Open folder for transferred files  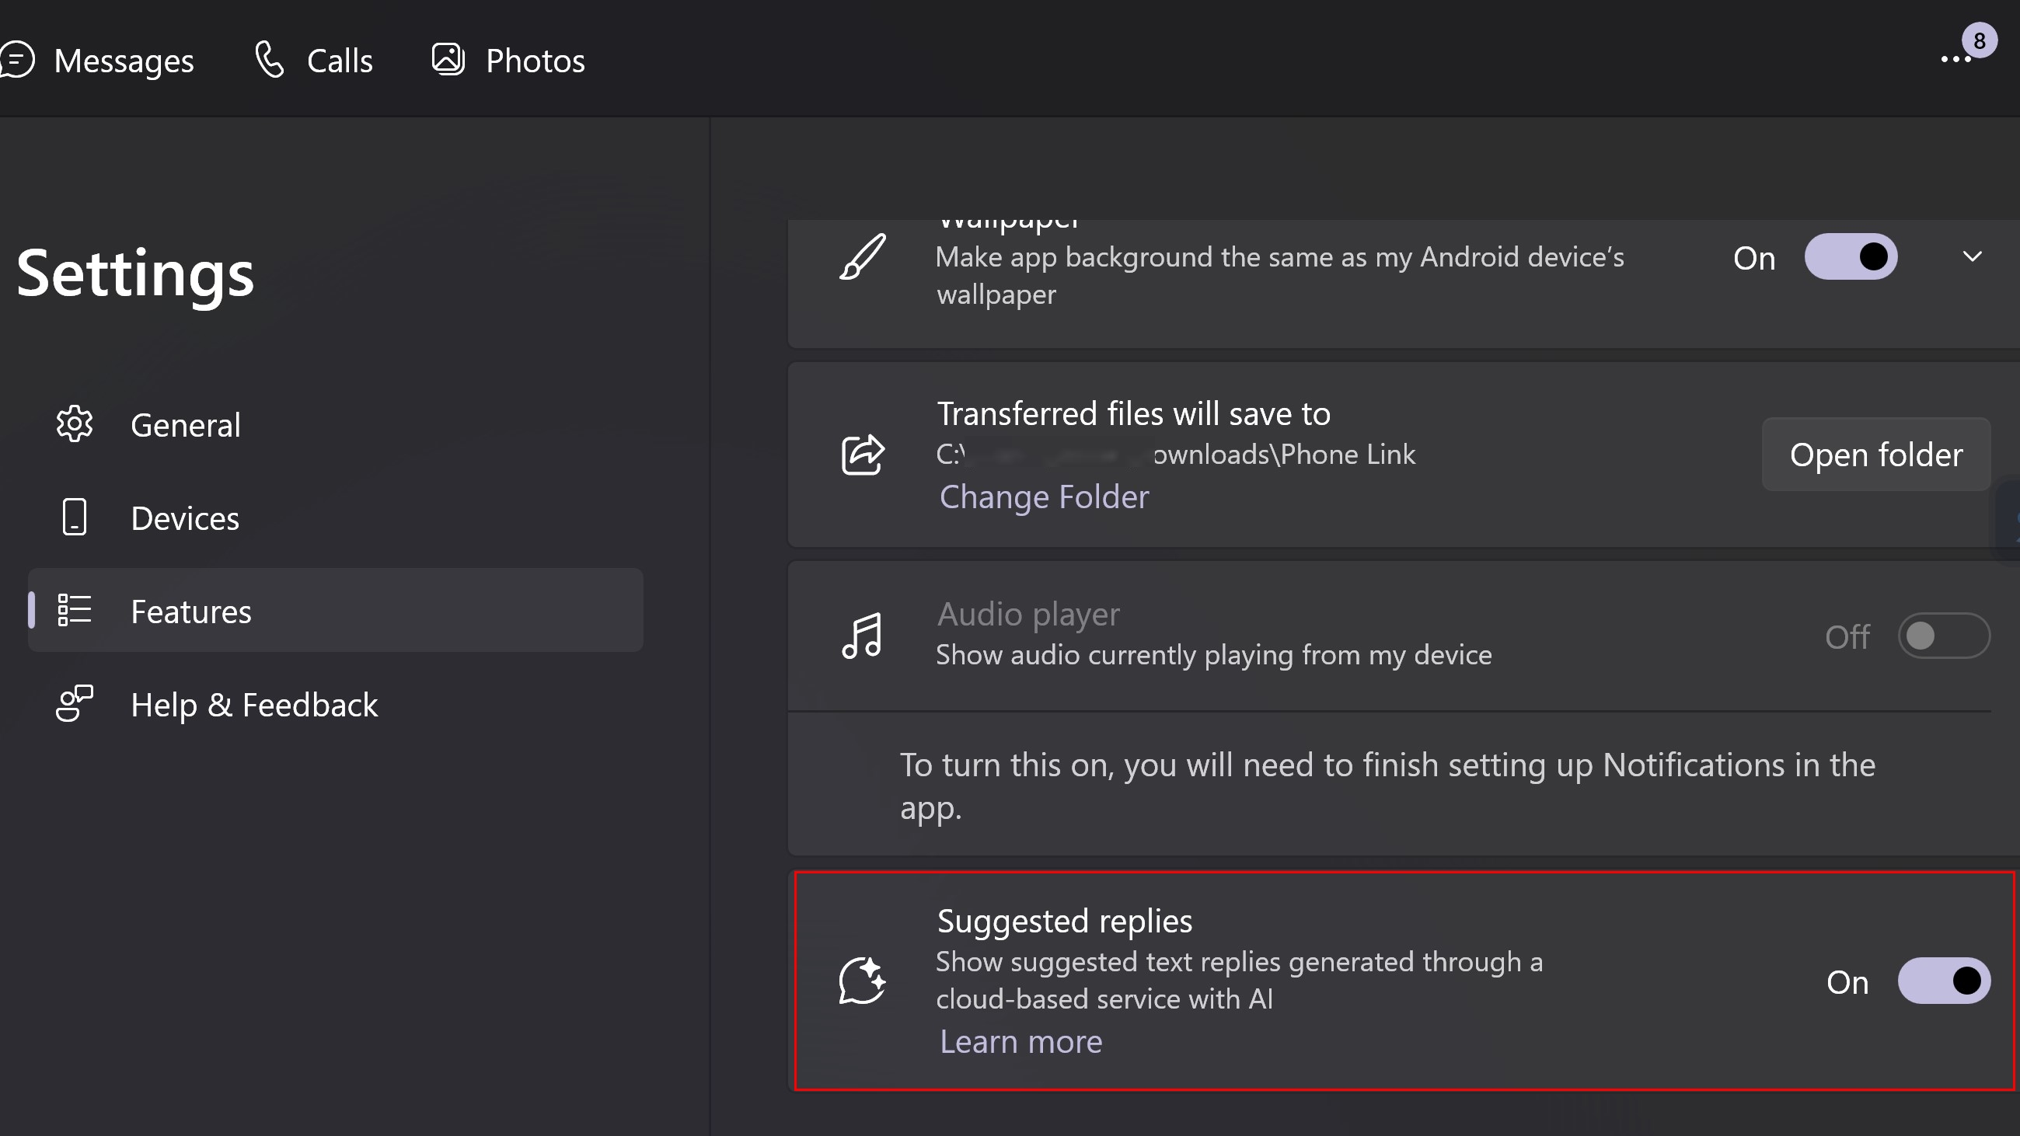coord(1875,454)
